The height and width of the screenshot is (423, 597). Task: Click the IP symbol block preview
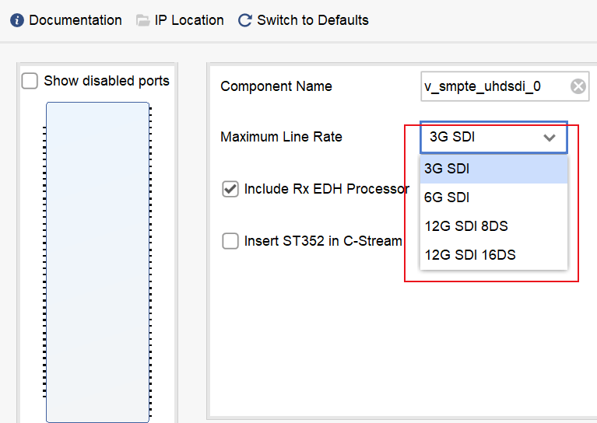(97, 262)
